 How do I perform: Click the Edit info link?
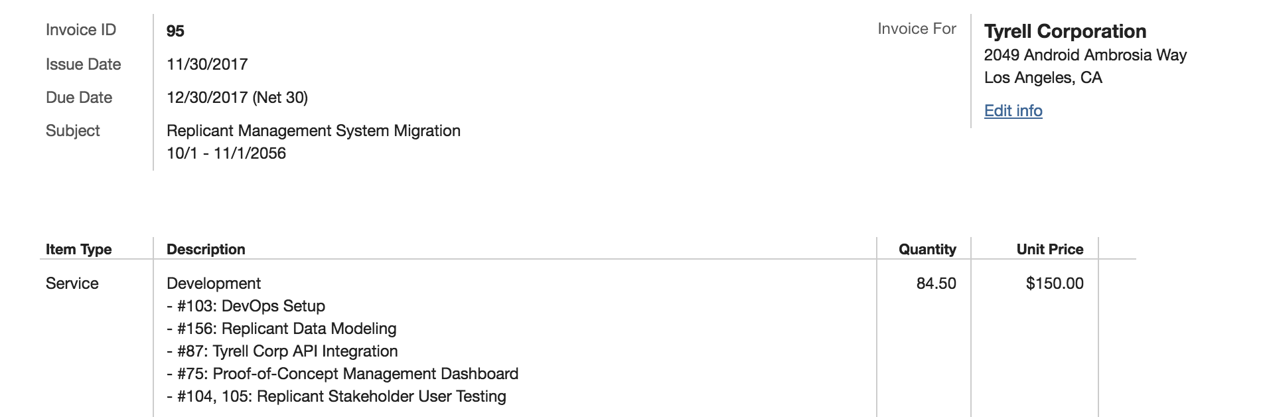(1012, 111)
